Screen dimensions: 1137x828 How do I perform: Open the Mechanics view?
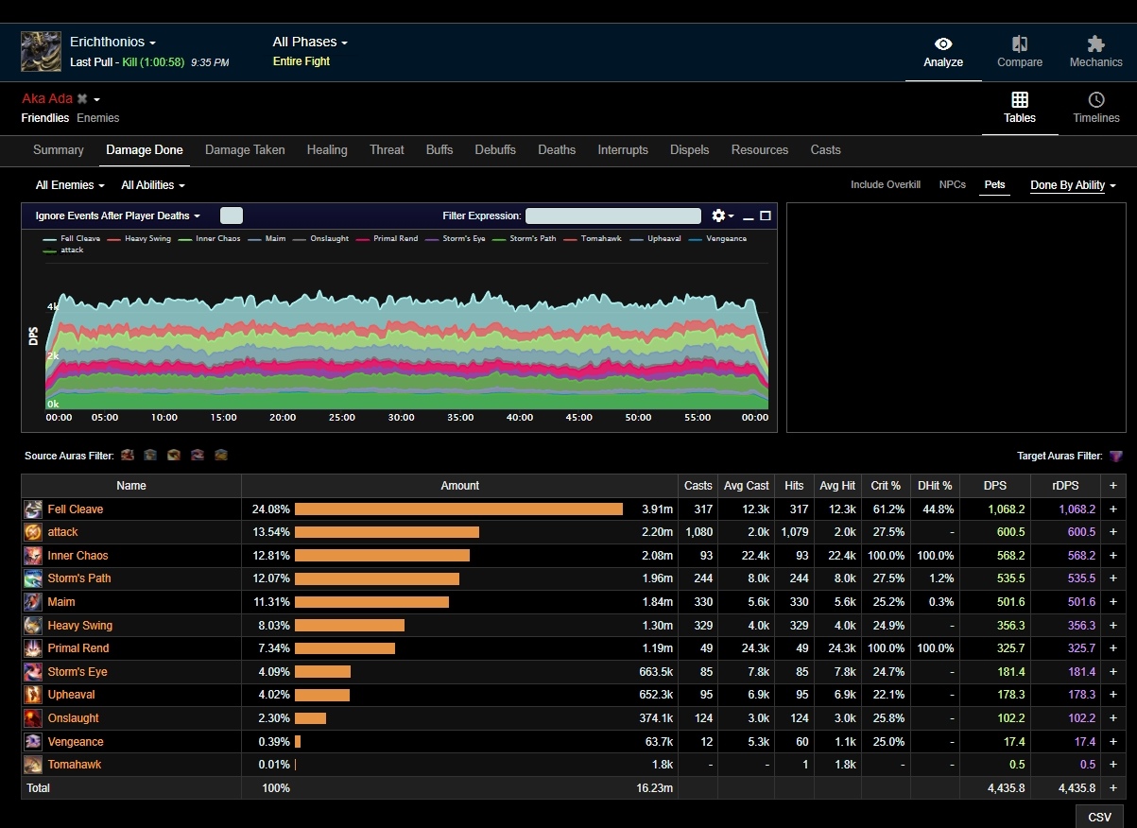(x=1095, y=52)
